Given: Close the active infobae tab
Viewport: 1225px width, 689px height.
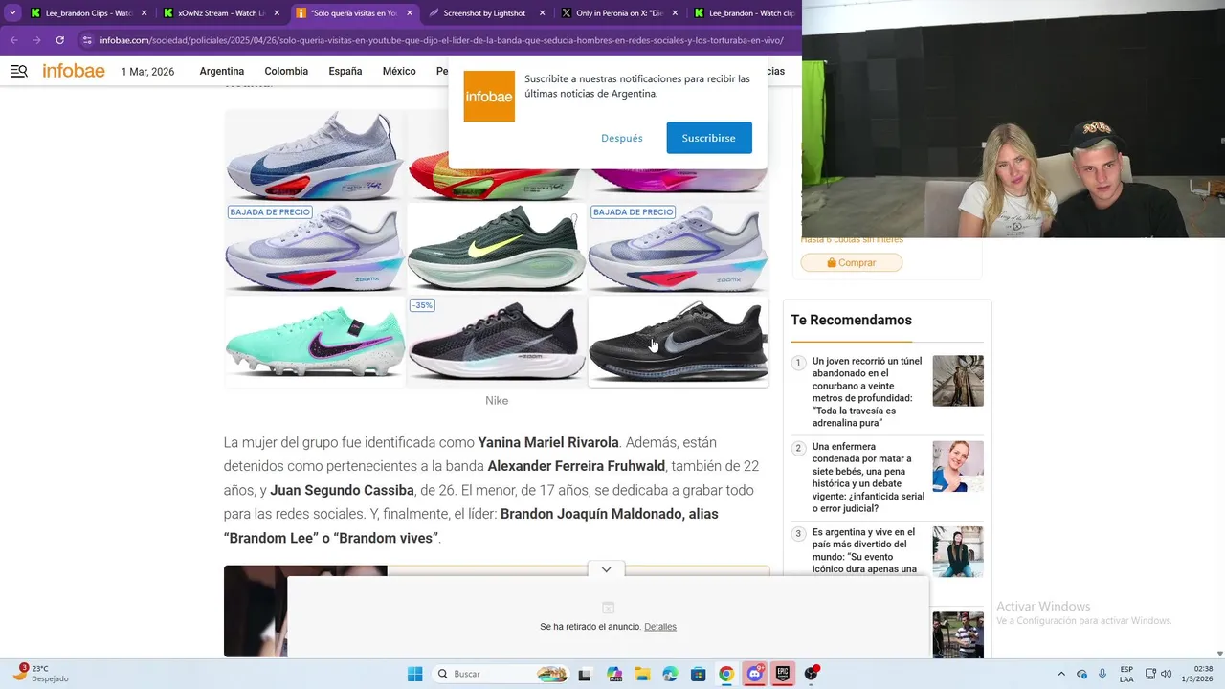Looking at the screenshot, I should point(410,13).
